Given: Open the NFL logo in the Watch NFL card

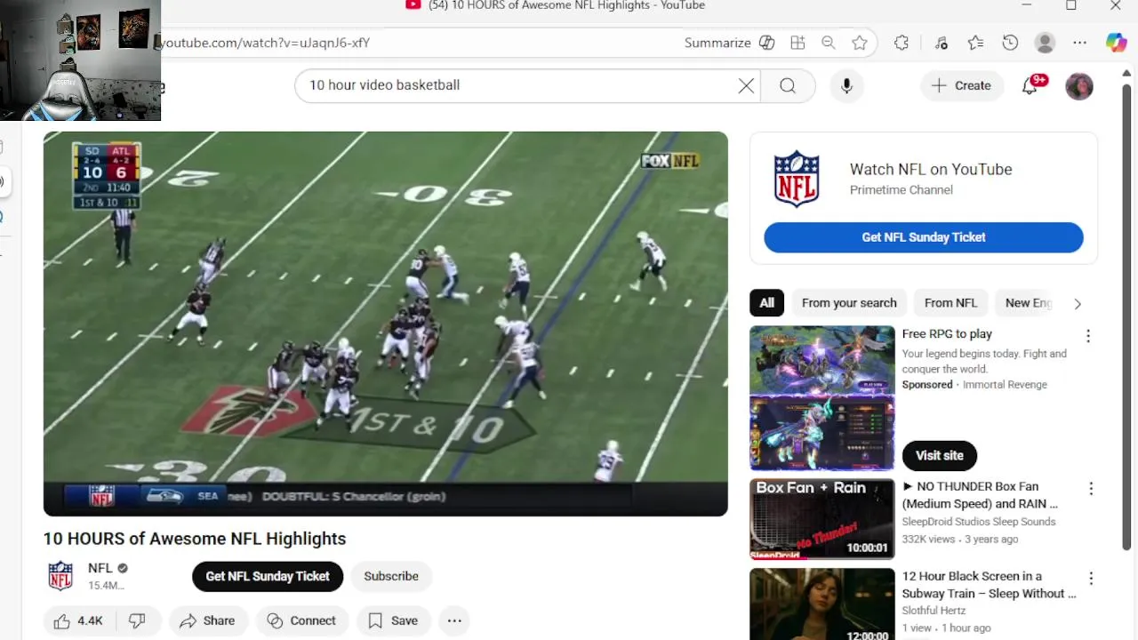Looking at the screenshot, I should coord(796,179).
